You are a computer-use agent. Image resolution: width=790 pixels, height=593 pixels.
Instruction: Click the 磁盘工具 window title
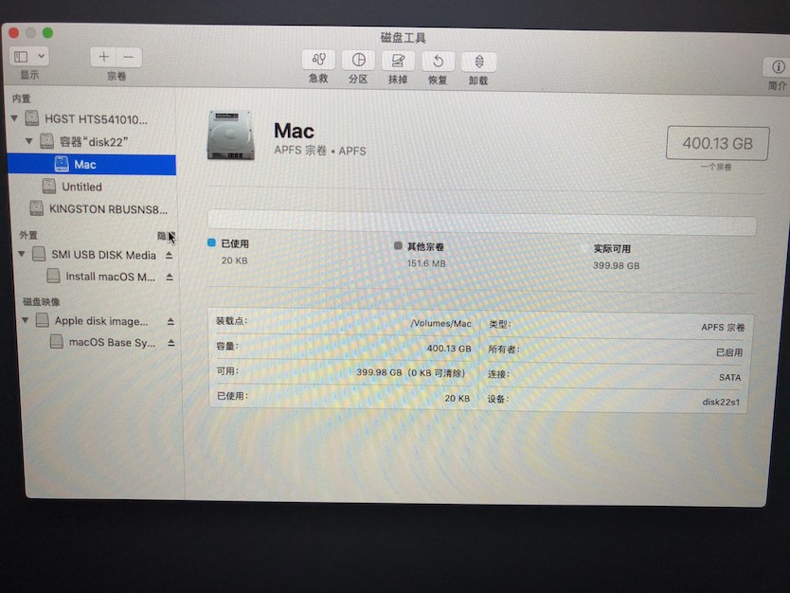pos(404,38)
